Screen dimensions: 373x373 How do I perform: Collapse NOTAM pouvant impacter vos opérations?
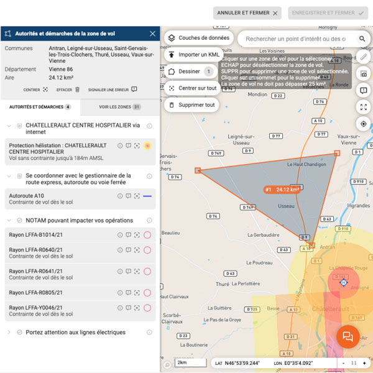pos(9,220)
